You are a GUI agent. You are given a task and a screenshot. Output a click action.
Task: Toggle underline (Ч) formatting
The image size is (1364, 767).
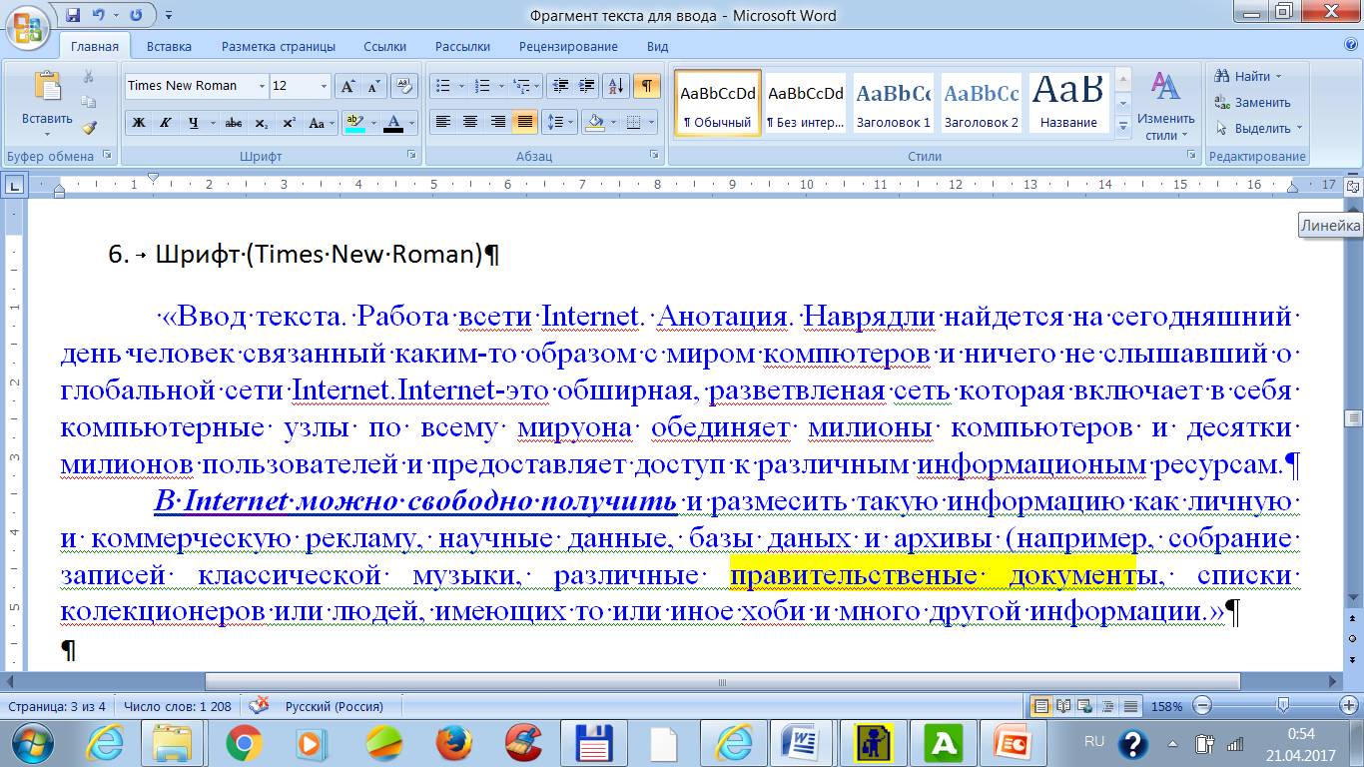[192, 123]
